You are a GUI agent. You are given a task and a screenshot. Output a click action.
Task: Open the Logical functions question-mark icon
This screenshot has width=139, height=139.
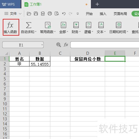point(88,25)
